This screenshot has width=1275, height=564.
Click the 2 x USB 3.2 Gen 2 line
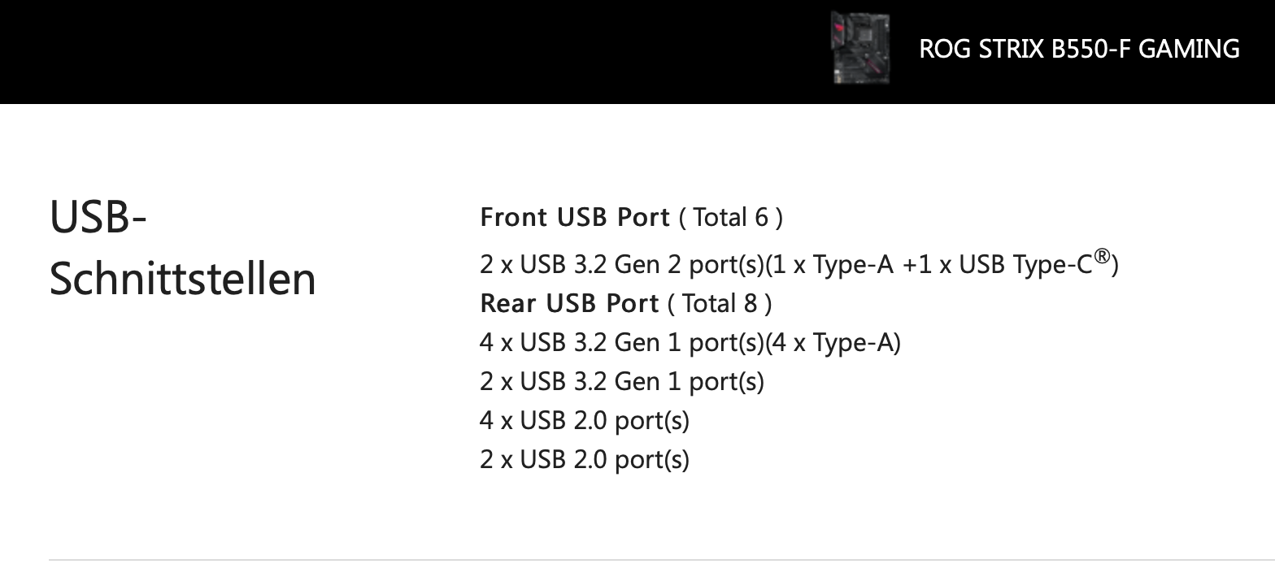coord(799,263)
